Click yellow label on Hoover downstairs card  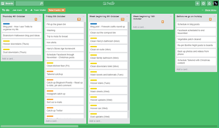pyautogui.click(x=6, y=41)
